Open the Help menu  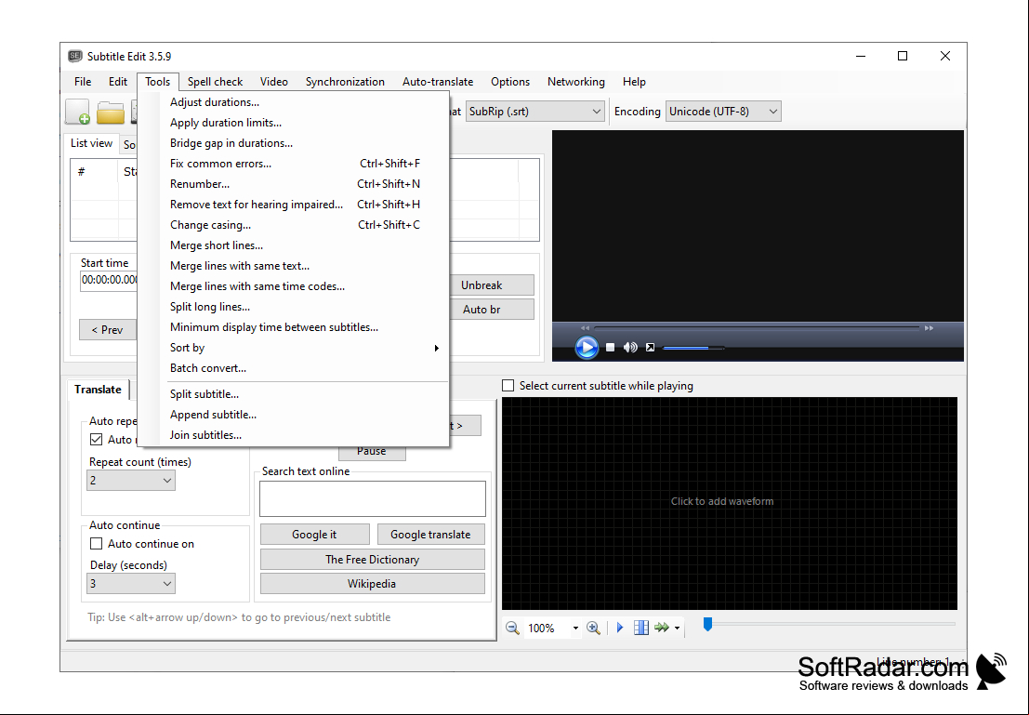pyautogui.click(x=634, y=82)
